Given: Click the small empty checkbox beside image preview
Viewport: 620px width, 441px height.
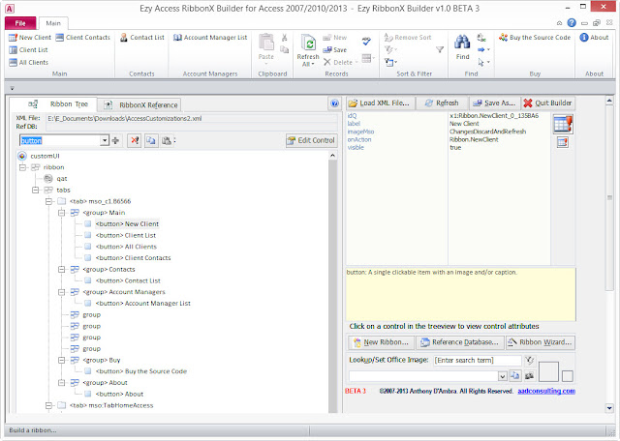Looking at the screenshot, I should 568,376.
